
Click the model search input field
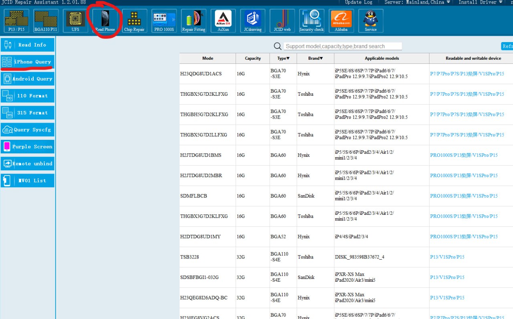[343, 46]
